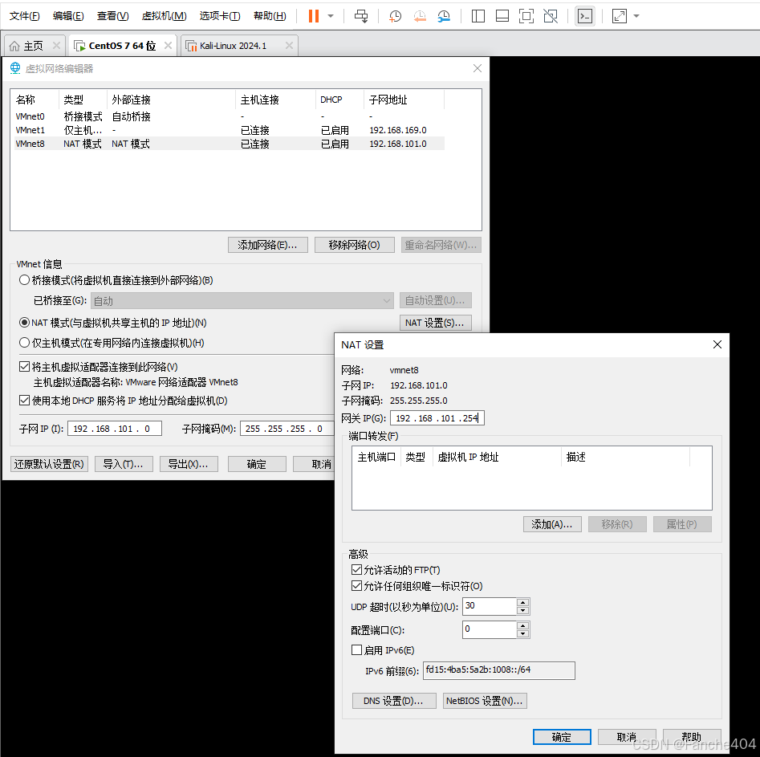Expand the 已桥接至 自动 dropdown
760x757 pixels.
(242, 301)
